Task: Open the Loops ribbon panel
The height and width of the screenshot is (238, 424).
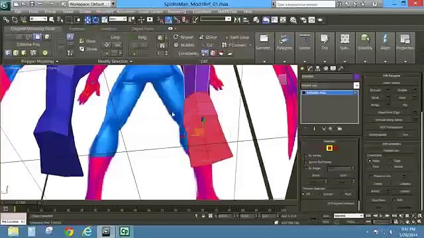Action: [305, 48]
